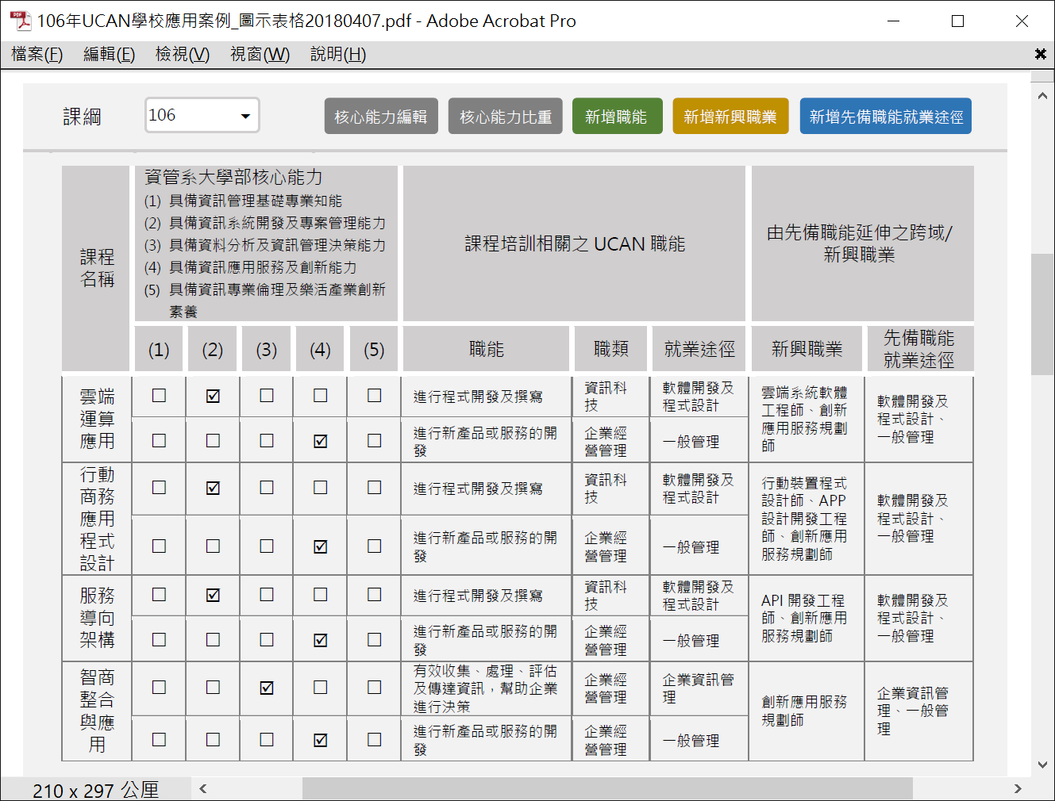Open the 說明(H) menu
Screen dimensions: 1055x801
click(338, 54)
